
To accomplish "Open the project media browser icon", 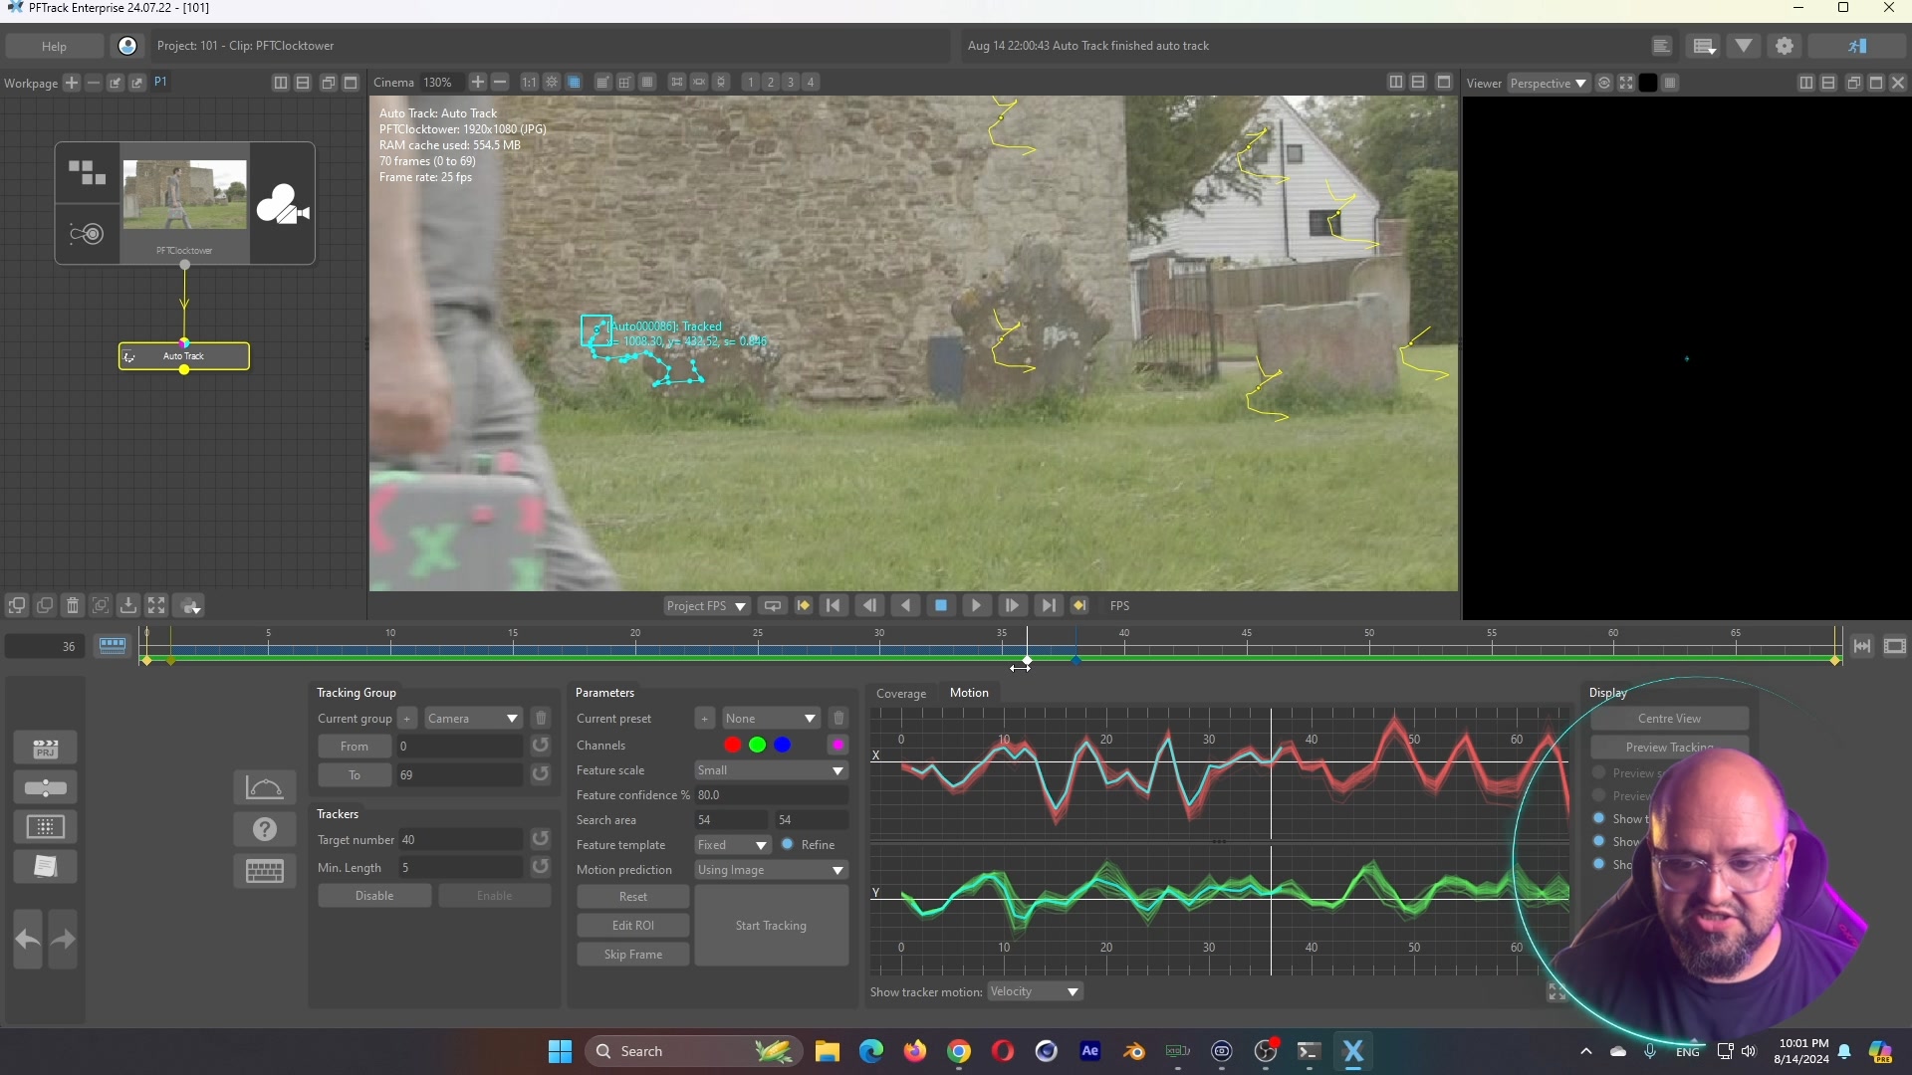I will 45,748.
